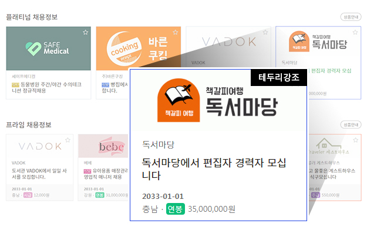Viewport: 367px width, 234px height.
Task: Star the prime VADOK job listing
Action: pyautogui.click(x=68, y=140)
